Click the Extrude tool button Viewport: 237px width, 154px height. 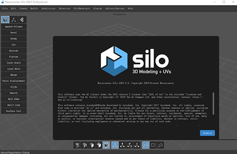pyautogui.click(x=14, y=51)
